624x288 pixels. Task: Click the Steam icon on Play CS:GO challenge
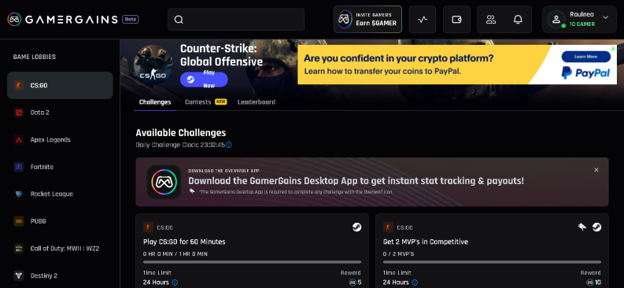[356, 227]
